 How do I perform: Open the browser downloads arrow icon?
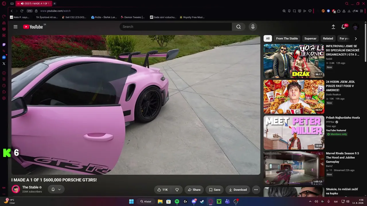coord(349,11)
